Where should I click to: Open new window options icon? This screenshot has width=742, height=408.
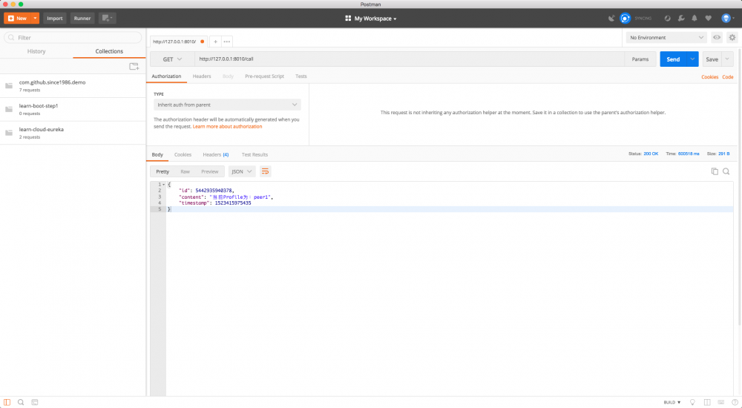pos(107,18)
